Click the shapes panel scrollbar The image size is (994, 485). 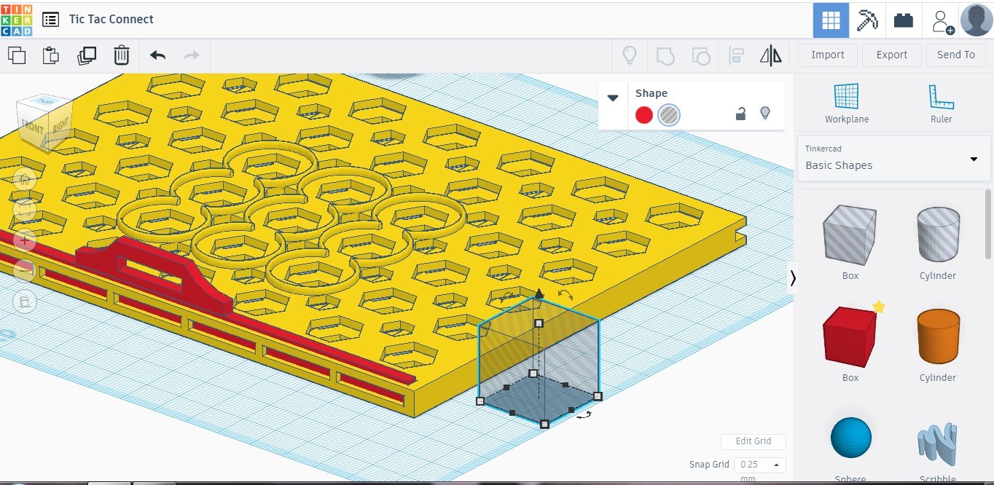click(989, 224)
